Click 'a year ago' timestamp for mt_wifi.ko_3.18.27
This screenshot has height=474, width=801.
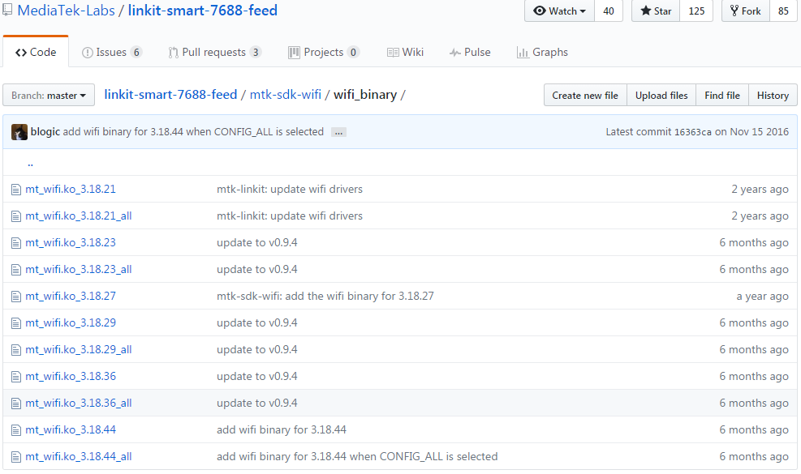point(762,297)
